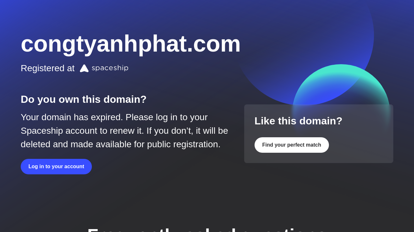Click the Do you own this domain heading
Viewport: 414px width, 232px height.
point(83,99)
